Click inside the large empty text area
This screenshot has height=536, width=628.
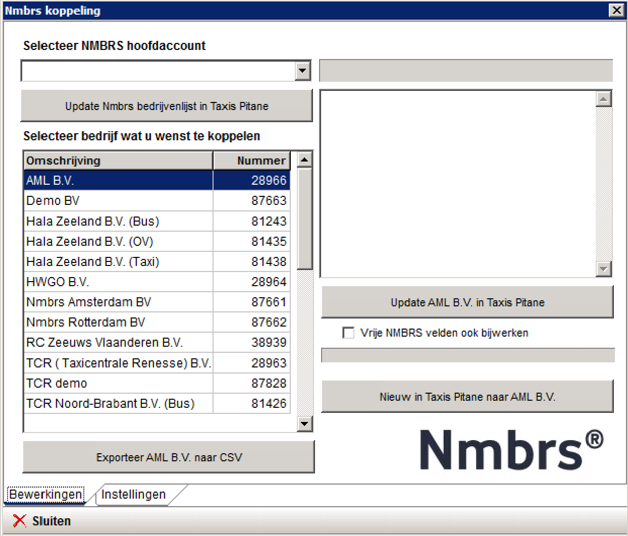coord(458,184)
